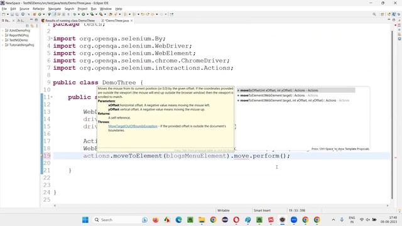This screenshot has height=226, width=402.
Task: Open File Explorer from the taskbar
Action: click(x=202, y=220)
